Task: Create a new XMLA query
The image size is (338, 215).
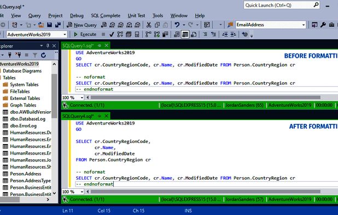Action: click(129, 25)
